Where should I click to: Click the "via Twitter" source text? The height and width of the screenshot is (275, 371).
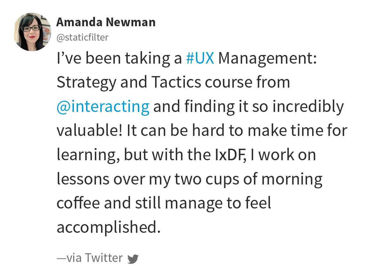pyautogui.click(x=90, y=258)
